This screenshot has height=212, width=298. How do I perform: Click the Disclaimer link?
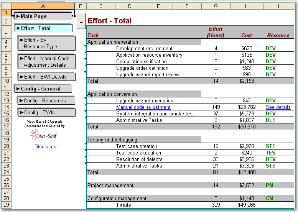coord(44,146)
